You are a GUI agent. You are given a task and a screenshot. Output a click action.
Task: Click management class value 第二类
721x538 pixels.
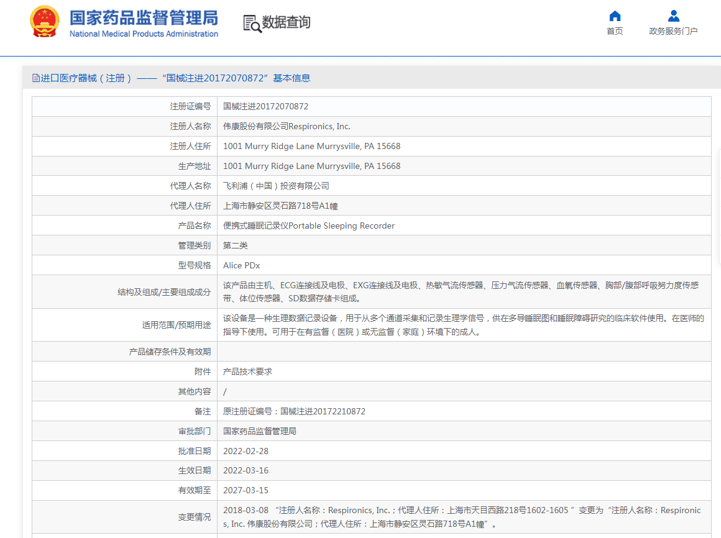236,245
